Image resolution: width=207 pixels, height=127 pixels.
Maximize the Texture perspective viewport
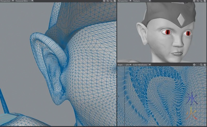pyautogui.click(x=204, y=1)
